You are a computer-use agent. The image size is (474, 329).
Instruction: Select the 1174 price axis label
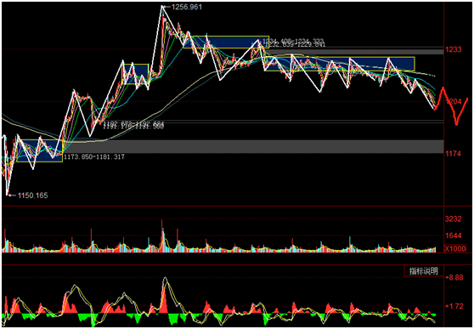tap(453, 154)
